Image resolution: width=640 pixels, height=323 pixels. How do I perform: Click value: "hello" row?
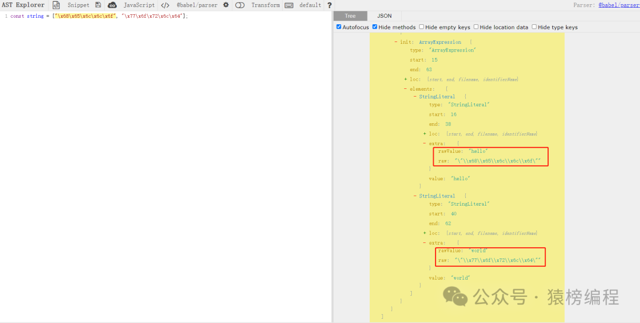tap(449, 179)
